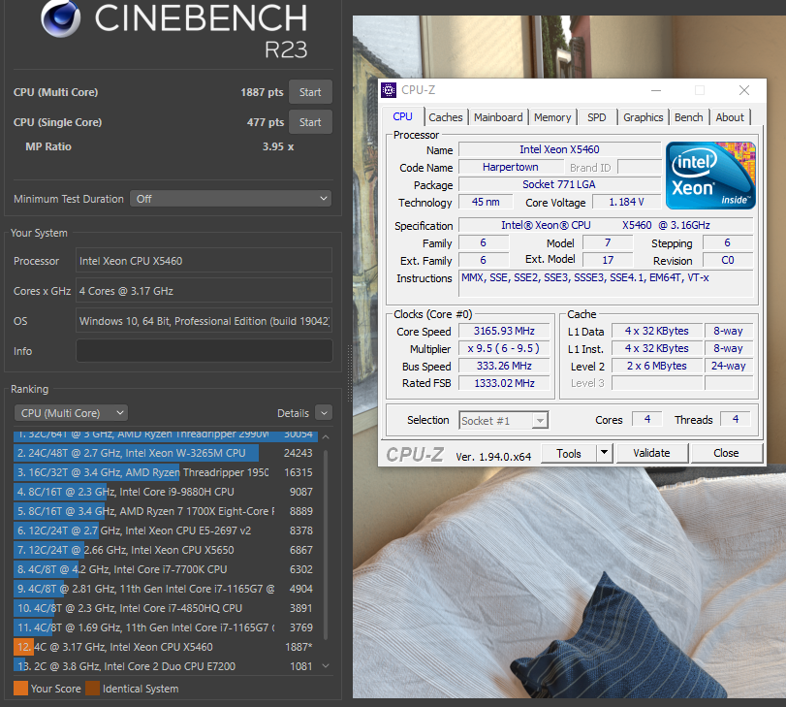This screenshot has height=707, width=786.
Task: Click the ranking list scroll down arrow
Action: (x=326, y=666)
